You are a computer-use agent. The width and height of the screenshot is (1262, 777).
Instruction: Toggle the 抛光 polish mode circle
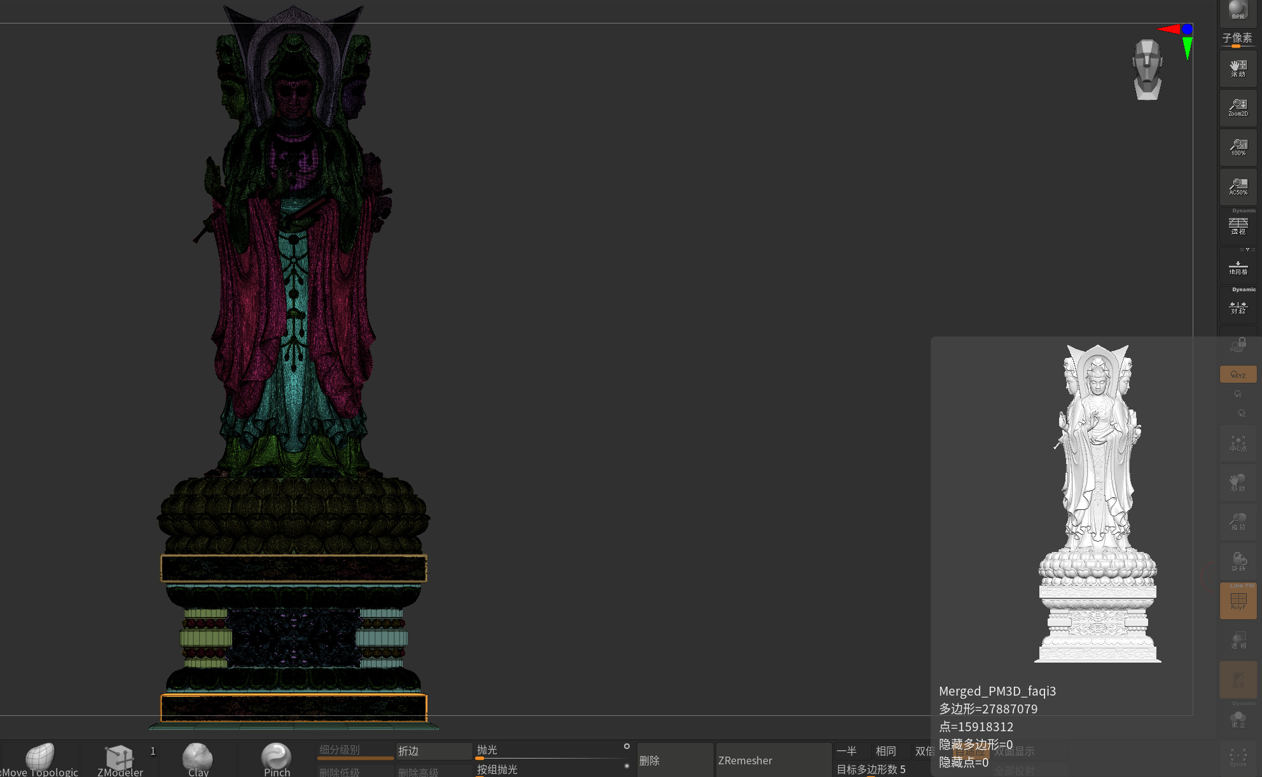coord(627,746)
